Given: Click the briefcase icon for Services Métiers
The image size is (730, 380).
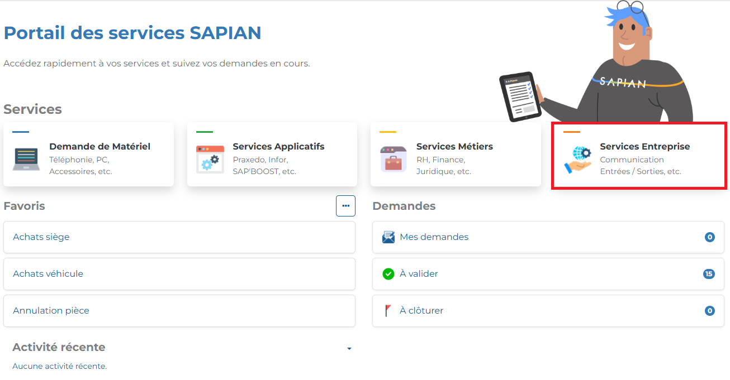Looking at the screenshot, I should (x=394, y=159).
